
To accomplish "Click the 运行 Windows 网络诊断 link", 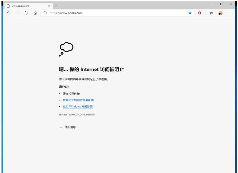I will [x=78, y=107].
